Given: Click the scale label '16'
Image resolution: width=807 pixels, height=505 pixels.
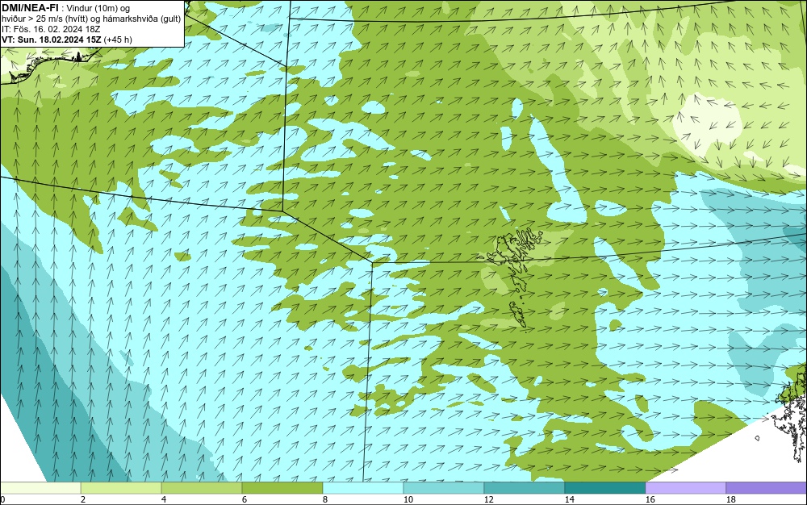Looking at the screenshot, I should point(650,499).
